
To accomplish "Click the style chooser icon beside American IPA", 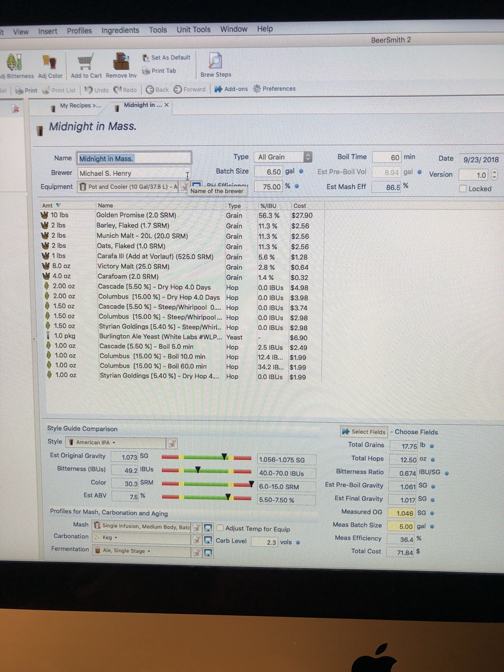I will (x=172, y=444).
